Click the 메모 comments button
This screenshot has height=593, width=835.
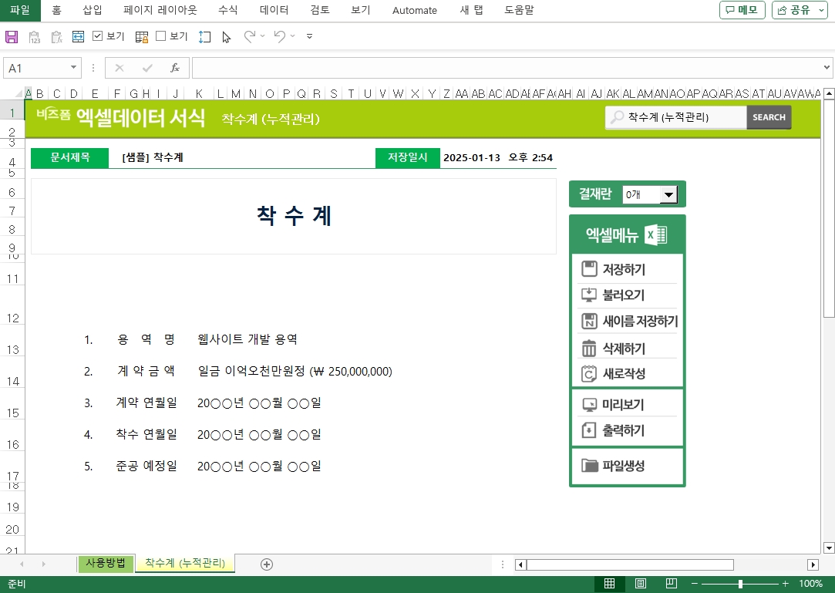(x=742, y=10)
